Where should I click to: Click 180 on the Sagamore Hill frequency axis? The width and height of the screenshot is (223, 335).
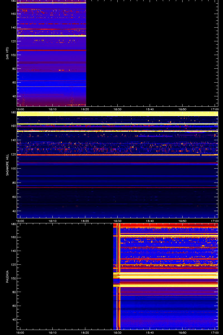point(13,113)
